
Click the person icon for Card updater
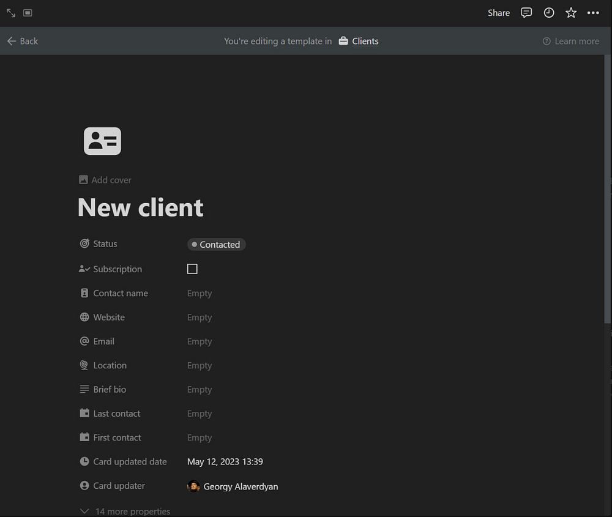pos(84,485)
